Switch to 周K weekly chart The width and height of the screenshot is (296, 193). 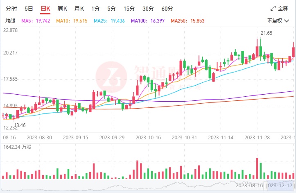click(x=62, y=8)
